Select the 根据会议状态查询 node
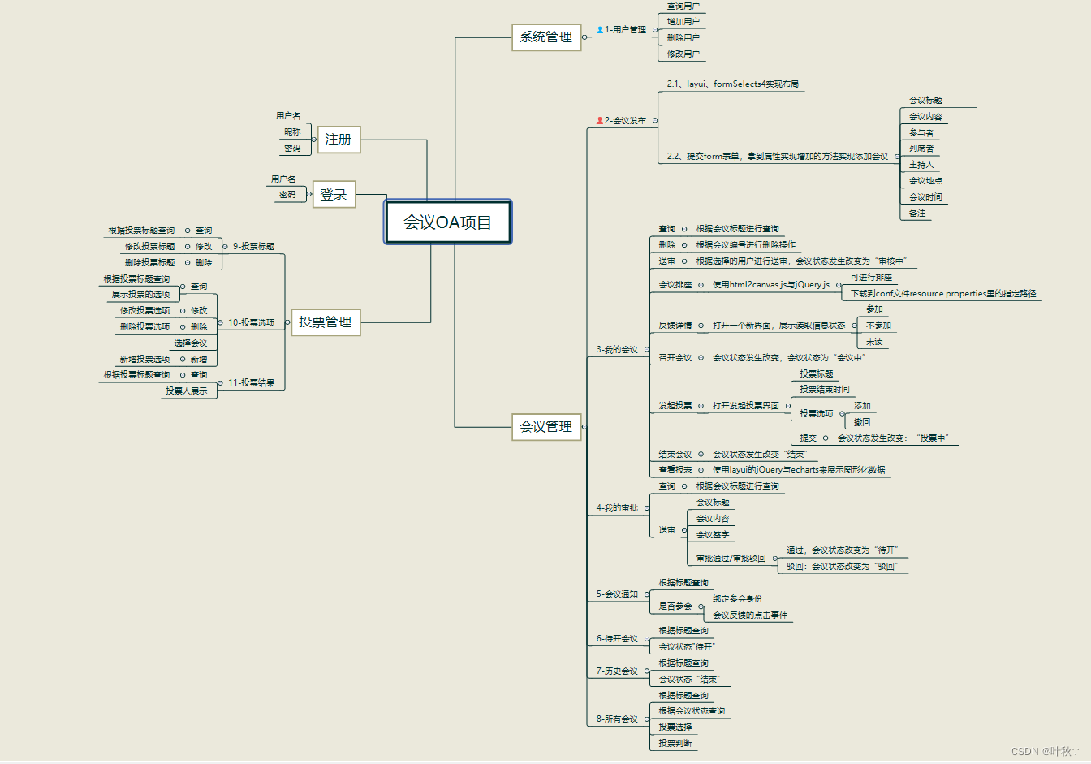The width and height of the screenshot is (1091, 764). (x=692, y=711)
